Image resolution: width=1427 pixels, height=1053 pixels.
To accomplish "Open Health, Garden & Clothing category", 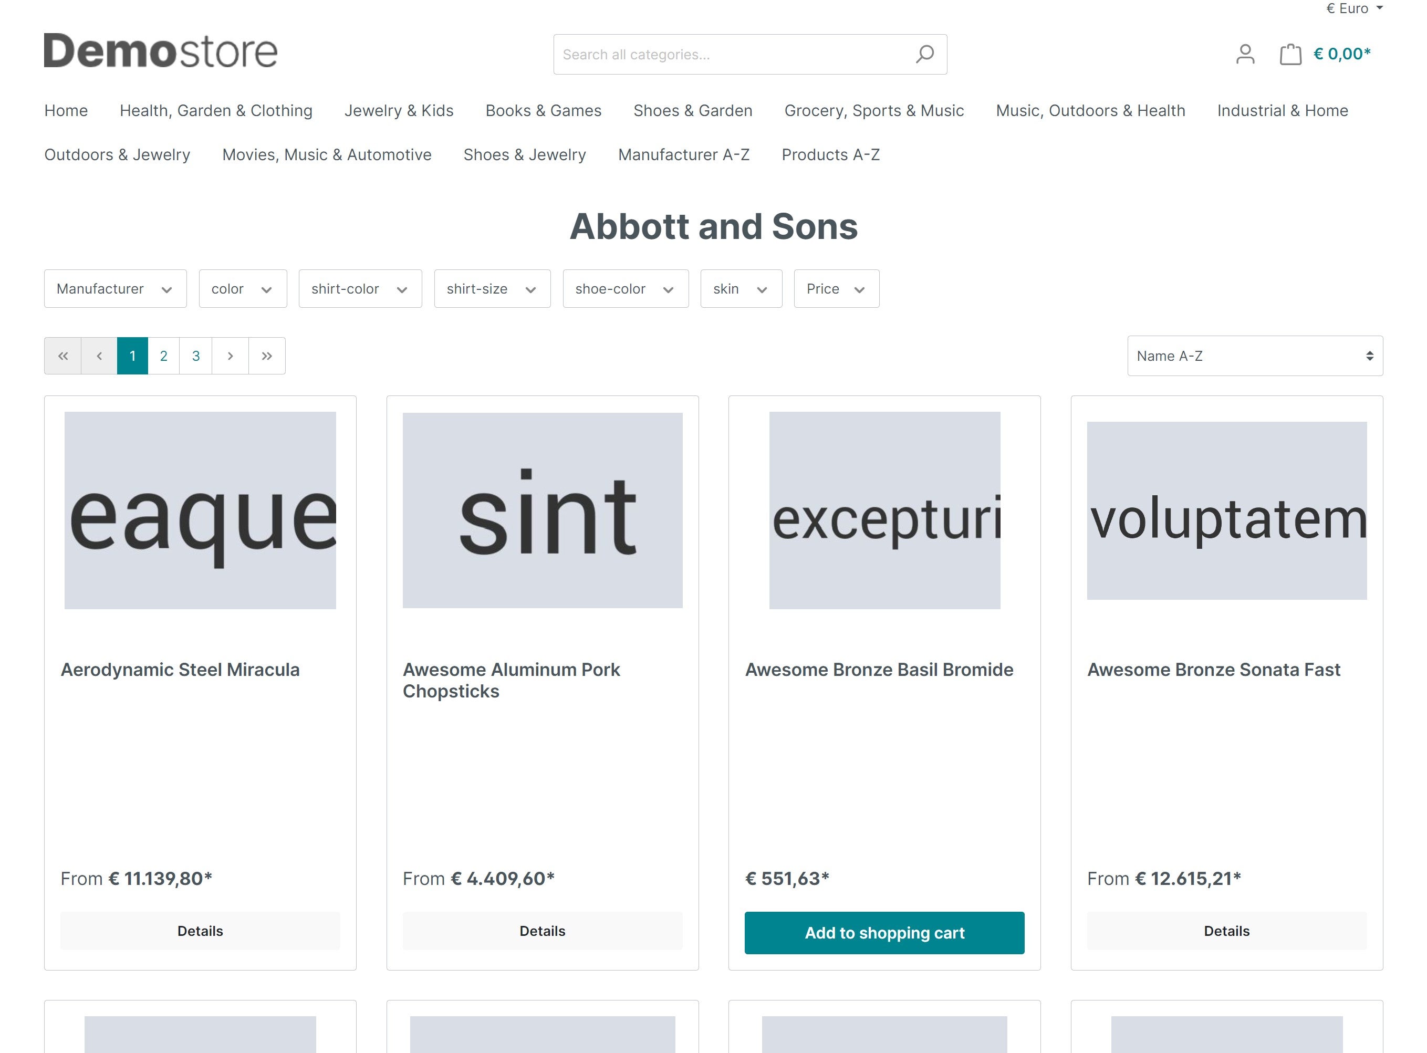I will tap(216, 110).
